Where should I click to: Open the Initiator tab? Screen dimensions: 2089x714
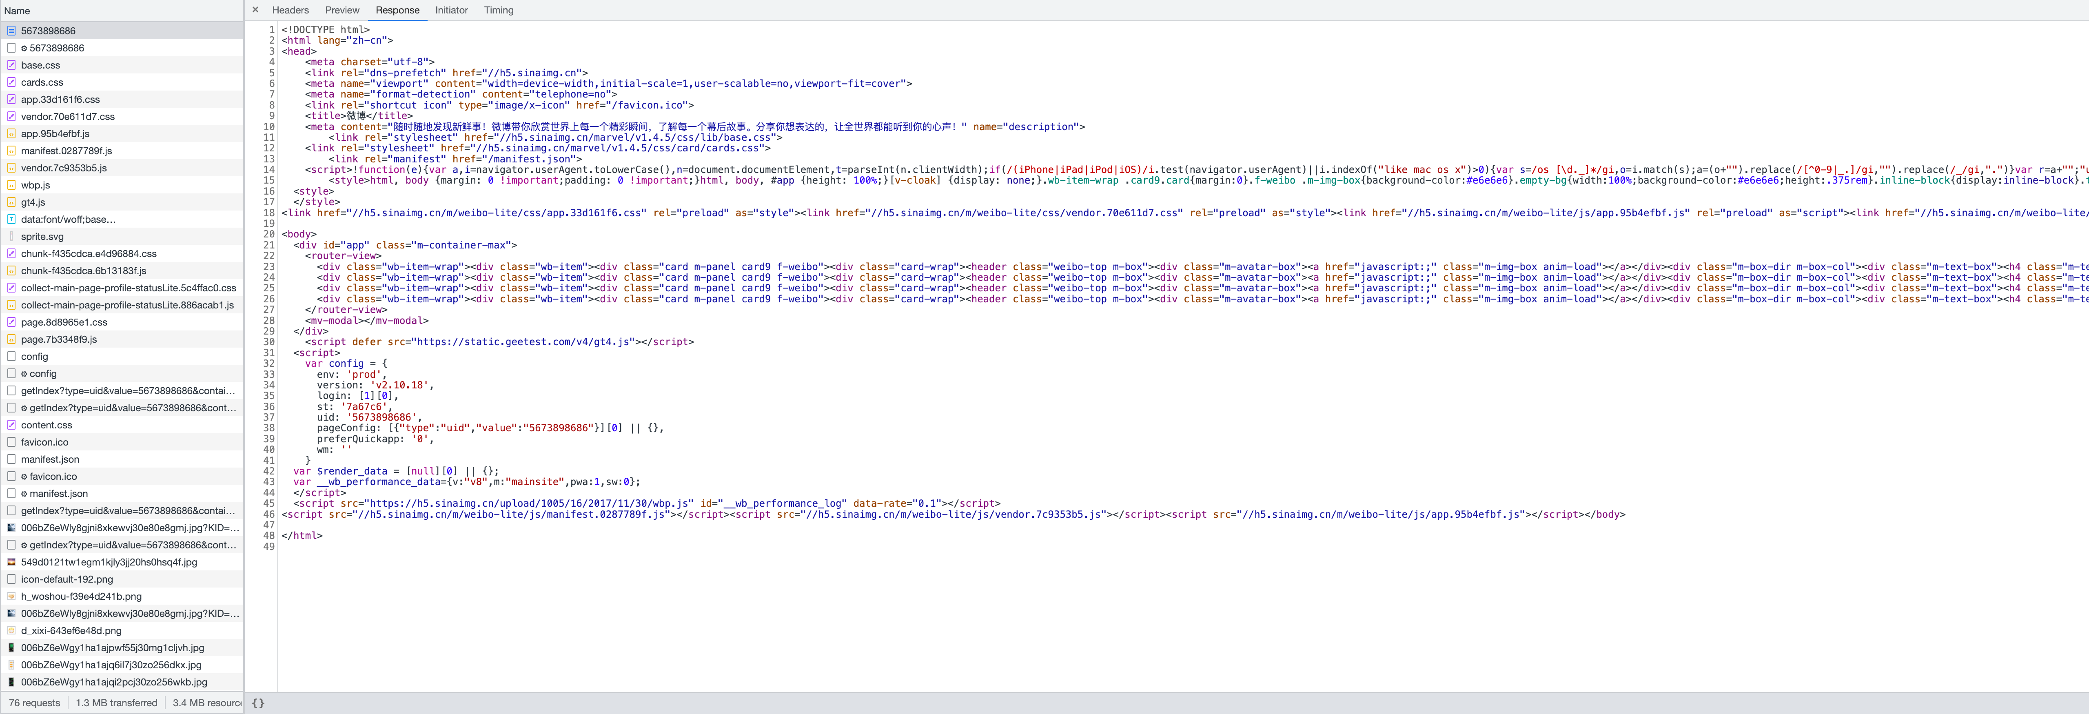point(452,11)
